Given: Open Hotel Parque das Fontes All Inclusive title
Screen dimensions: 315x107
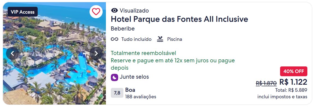Looking at the screenshot, I should coord(179,19).
